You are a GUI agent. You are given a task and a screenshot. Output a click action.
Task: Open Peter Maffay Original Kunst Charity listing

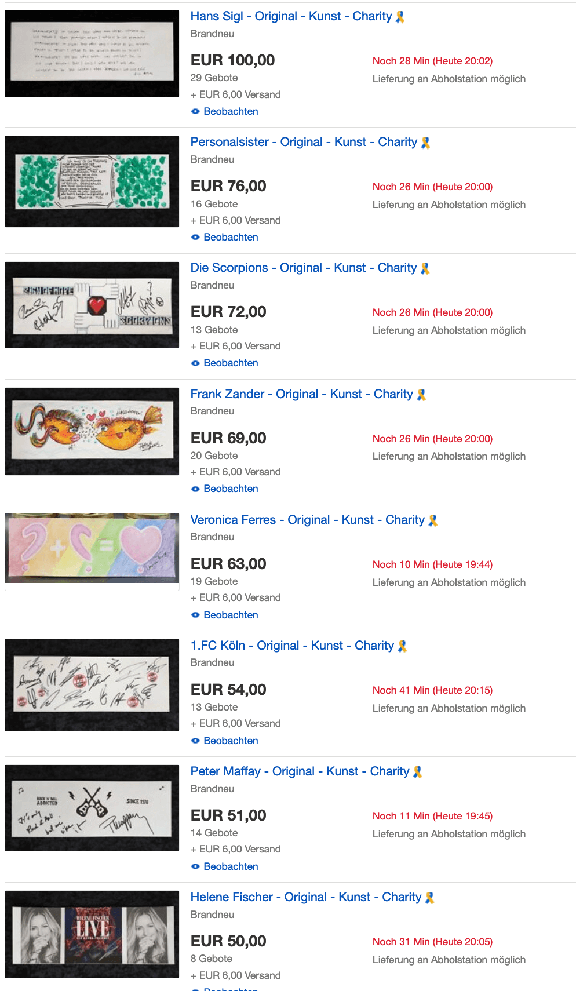tap(300, 771)
